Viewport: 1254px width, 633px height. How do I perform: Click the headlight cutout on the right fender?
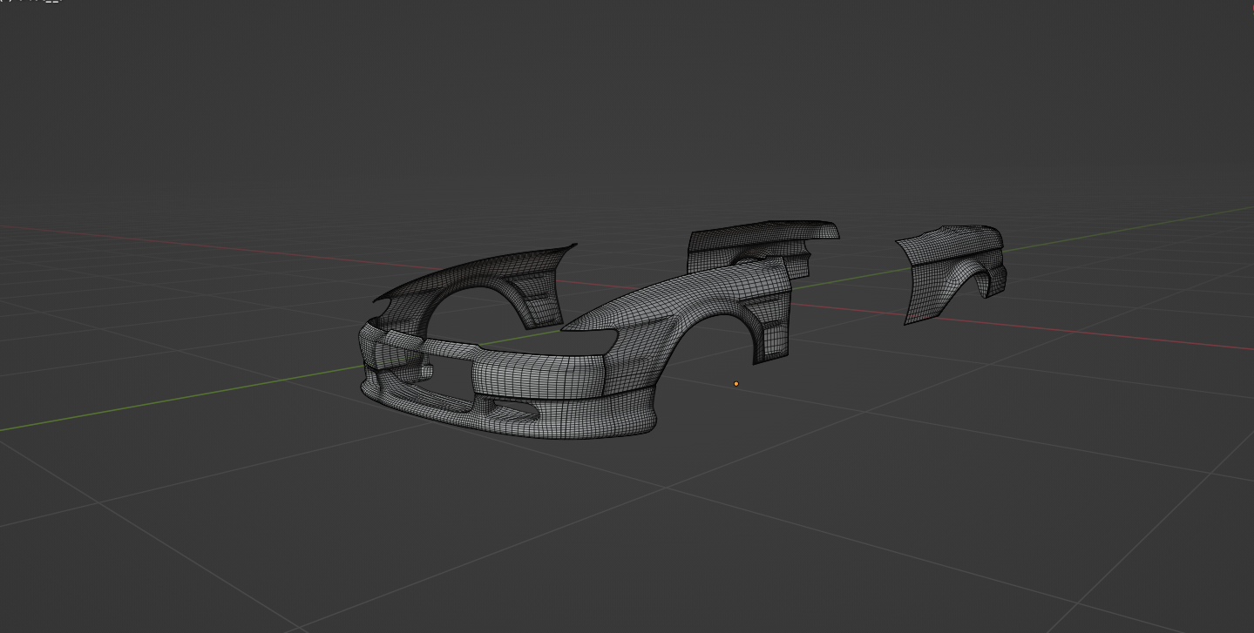point(593,340)
